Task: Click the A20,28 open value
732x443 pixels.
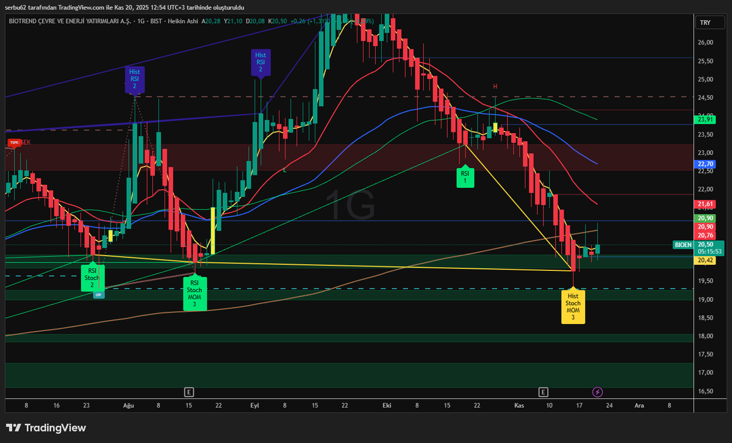Action: coord(210,21)
